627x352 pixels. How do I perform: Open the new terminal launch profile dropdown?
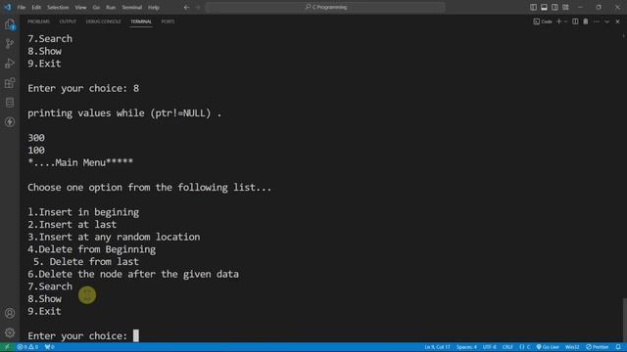[x=565, y=22]
